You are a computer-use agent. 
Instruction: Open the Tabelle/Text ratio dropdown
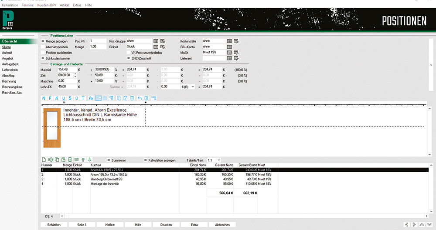(218, 160)
